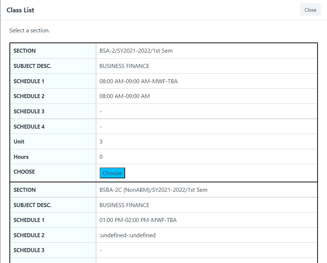
Task: Click the 'Select a section.' instruction text
Action: 29,31
